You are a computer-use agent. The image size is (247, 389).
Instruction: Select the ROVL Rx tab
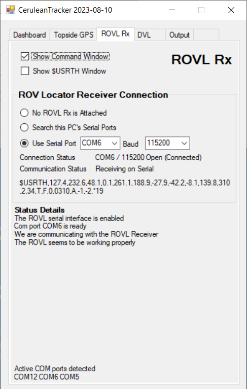116,34
